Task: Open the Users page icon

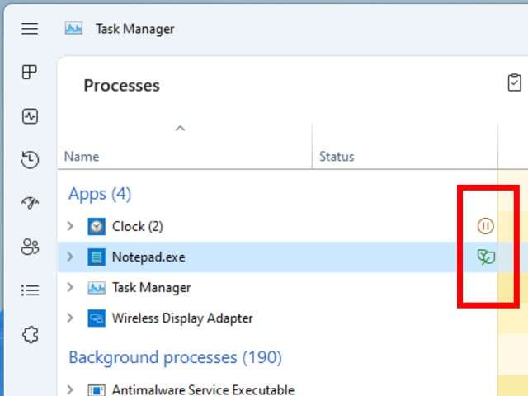Action: (30, 247)
